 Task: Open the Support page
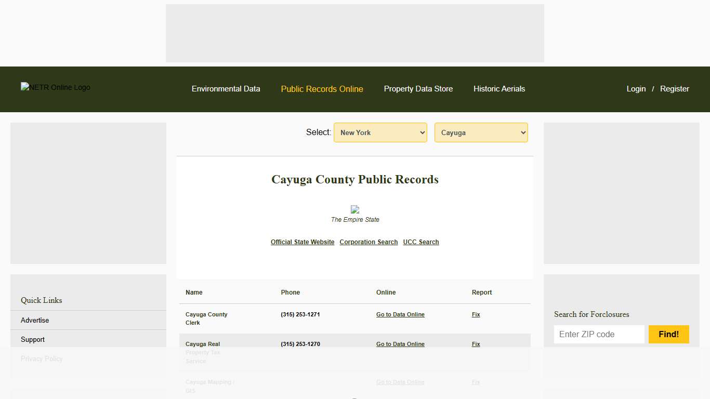click(x=32, y=339)
